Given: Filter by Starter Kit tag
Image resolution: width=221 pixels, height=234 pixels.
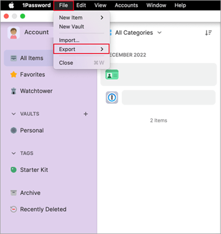Looking at the screenshot, I should (34, 170).
